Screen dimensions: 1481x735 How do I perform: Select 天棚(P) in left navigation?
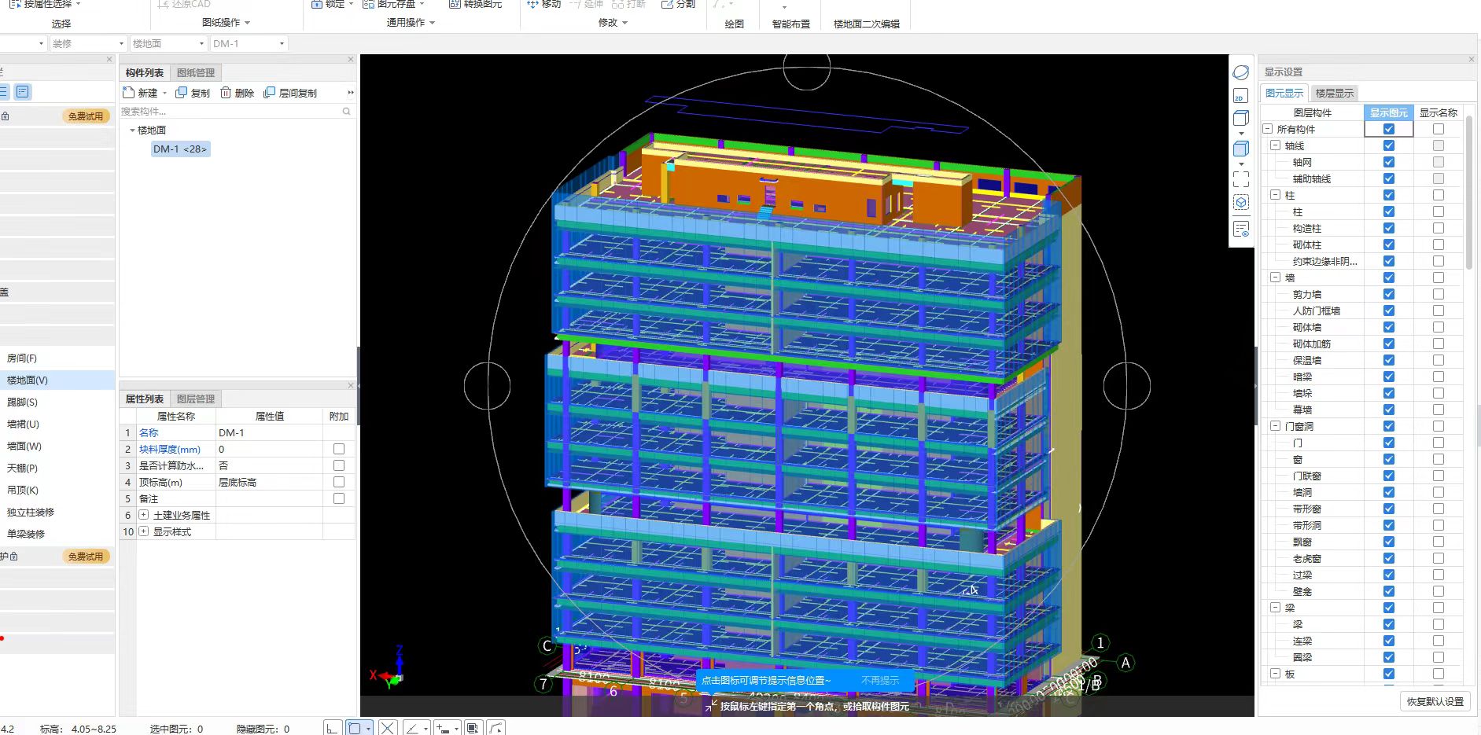pyautogui.click(x=22, y=468)
